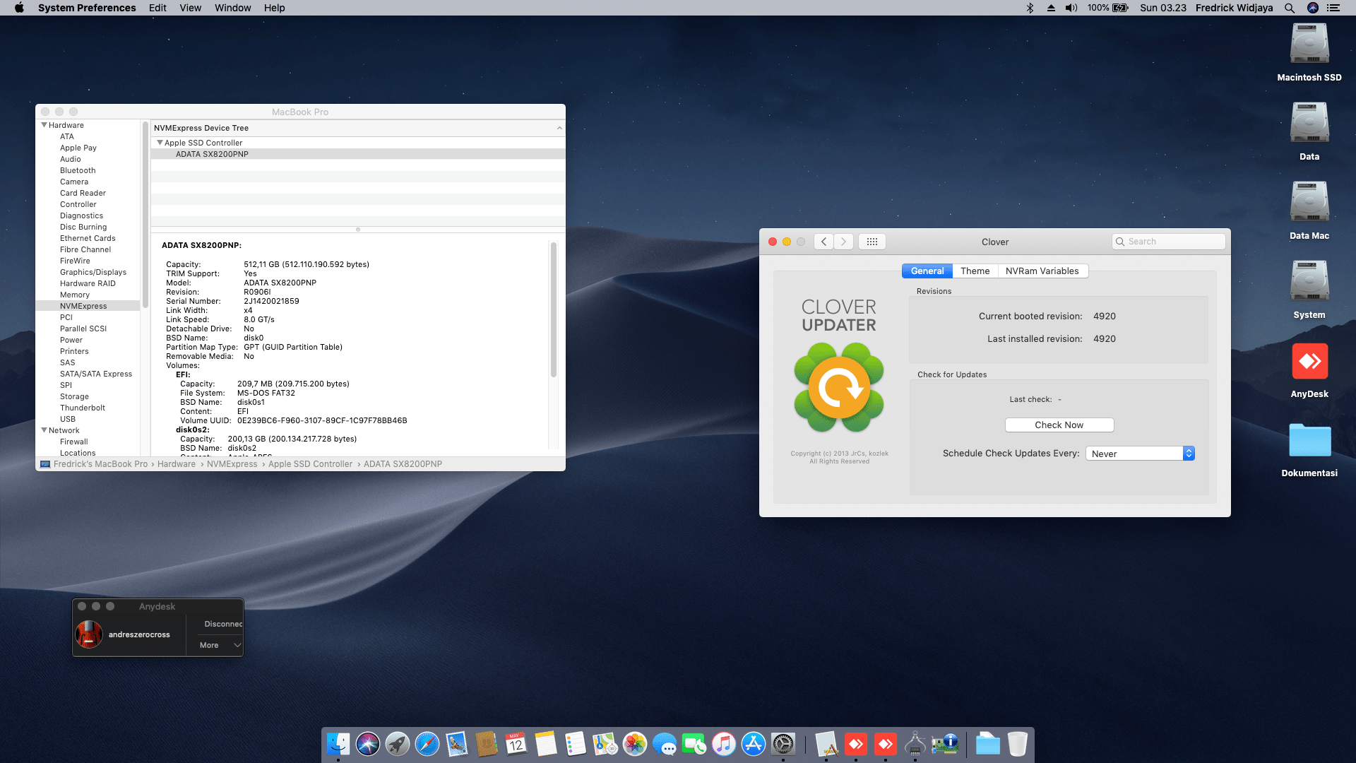Open the AnyDesk desktop icon

click(1309, 362)
